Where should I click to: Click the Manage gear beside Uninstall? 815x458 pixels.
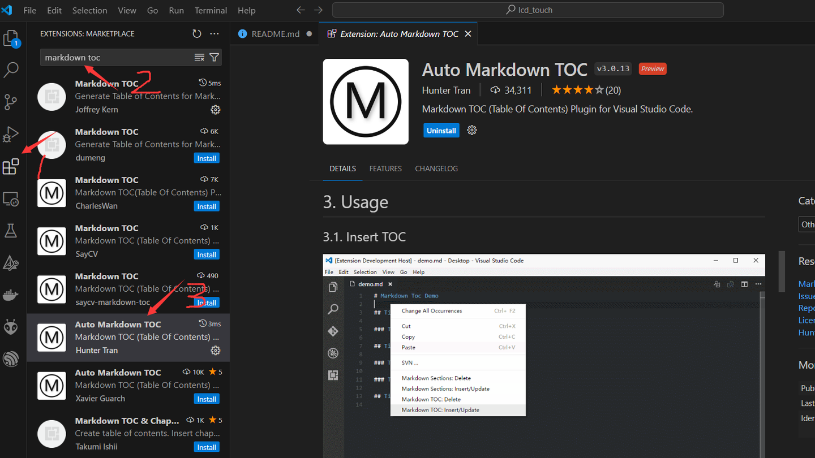click(471, 130)
